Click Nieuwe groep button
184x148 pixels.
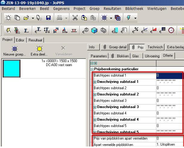tap(14, 51)
